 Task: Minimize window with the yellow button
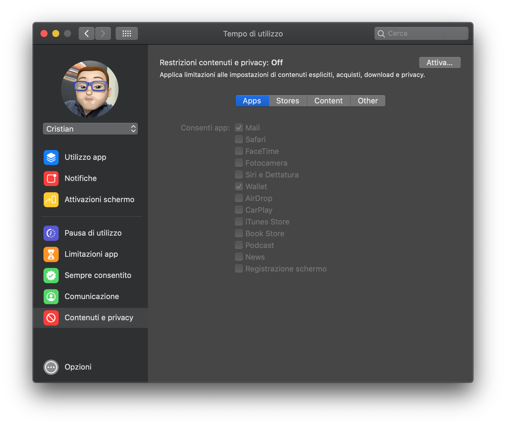pos(56,33)
